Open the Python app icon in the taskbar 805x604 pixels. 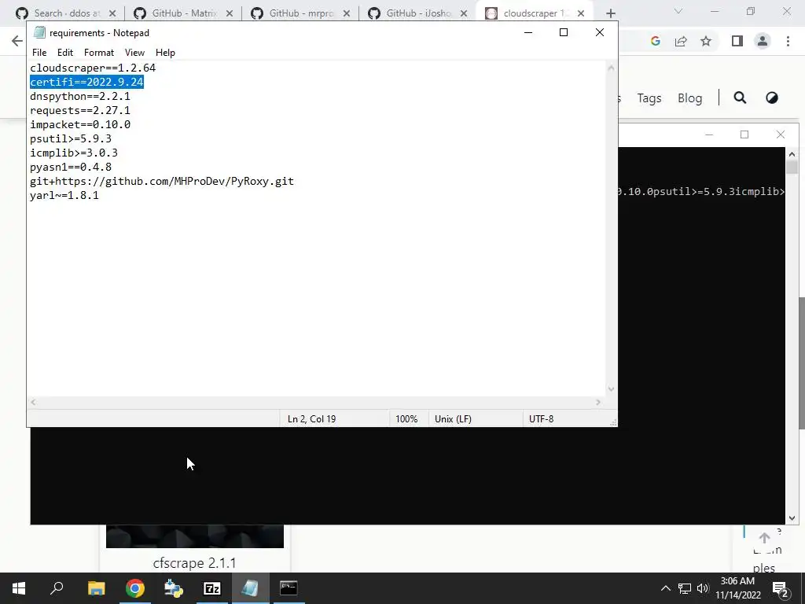(174, 588)
